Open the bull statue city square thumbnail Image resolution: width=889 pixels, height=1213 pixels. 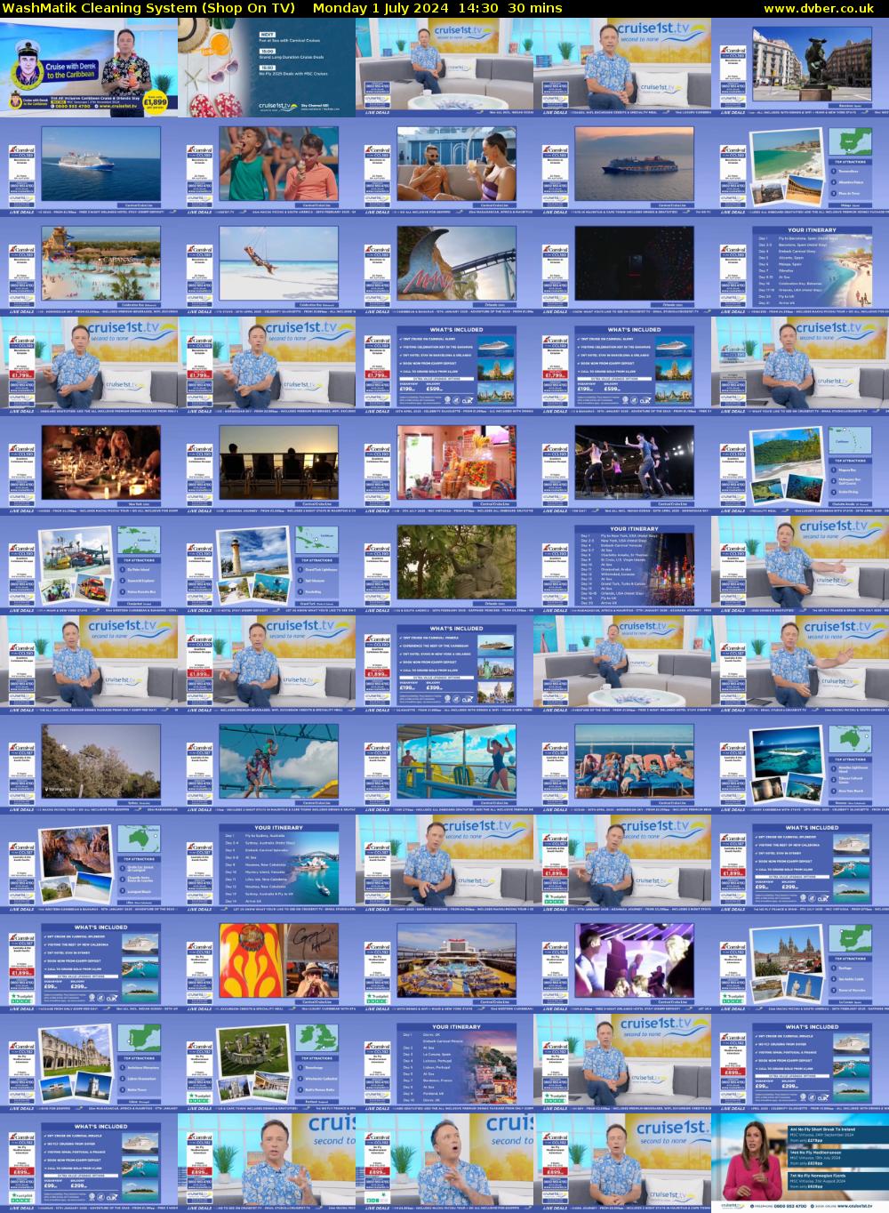[800, 68]
